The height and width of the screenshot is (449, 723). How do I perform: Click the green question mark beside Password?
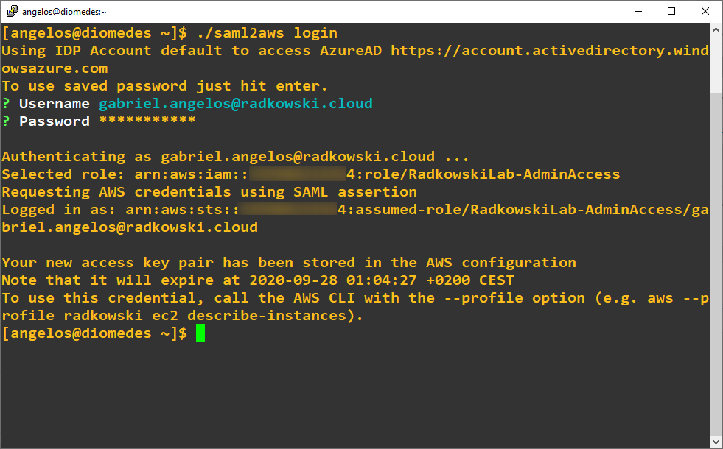6,121
